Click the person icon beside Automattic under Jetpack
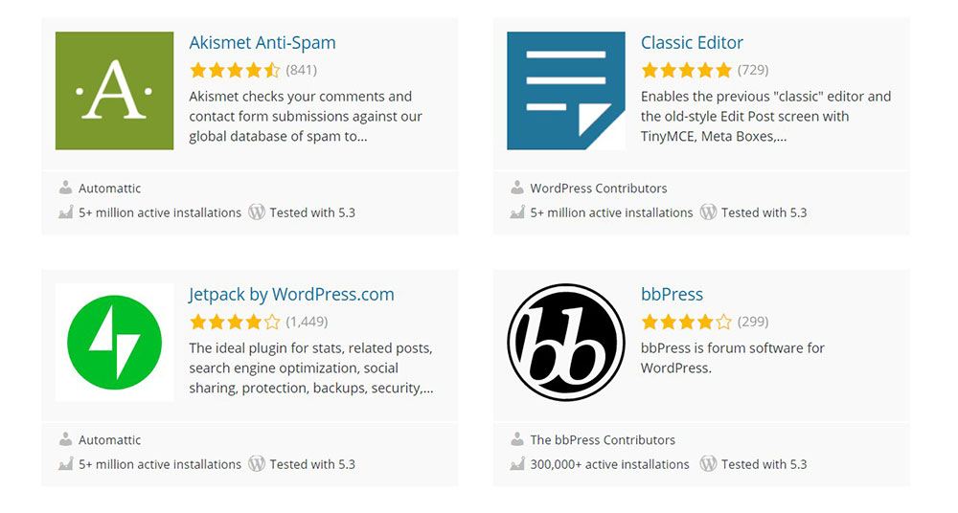The image size is (958, 513). [x=65, y=439]
